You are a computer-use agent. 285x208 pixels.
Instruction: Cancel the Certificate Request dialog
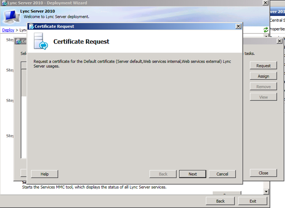click(x=222, y=174)
